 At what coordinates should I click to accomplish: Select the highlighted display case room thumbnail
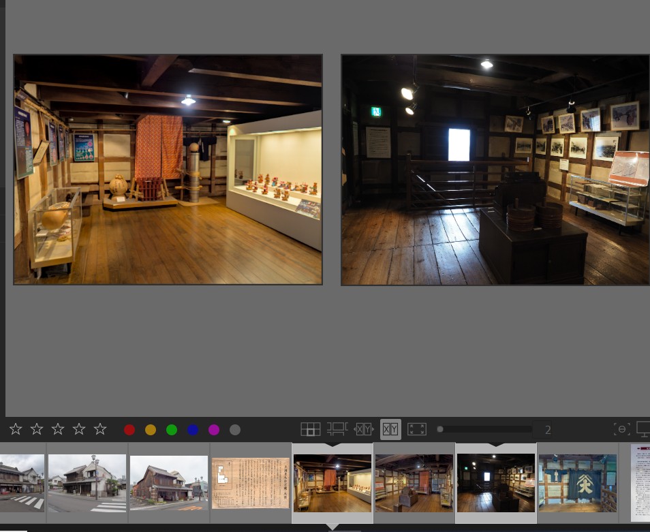click(332, 483)
